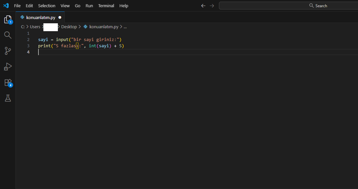Click line number 3 in gutter
Screen dimensions: 358x189
28,46
